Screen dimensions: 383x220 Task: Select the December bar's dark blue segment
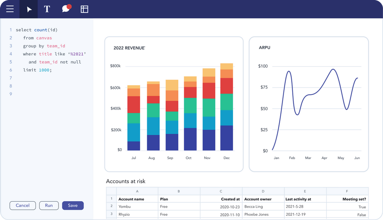pyautogui.click(x=226, y=138)
